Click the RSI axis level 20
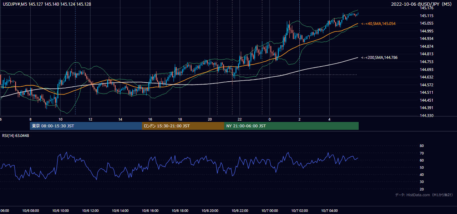This screenshot has height=214, width=457. click(422, 189)
